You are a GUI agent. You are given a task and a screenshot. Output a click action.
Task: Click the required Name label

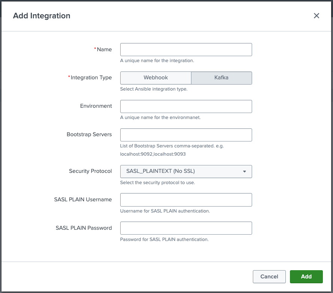point(104,49)
